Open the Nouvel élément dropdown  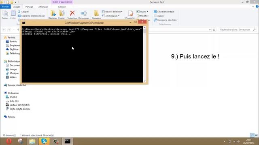pyautogui.click(x=112, y=12)
